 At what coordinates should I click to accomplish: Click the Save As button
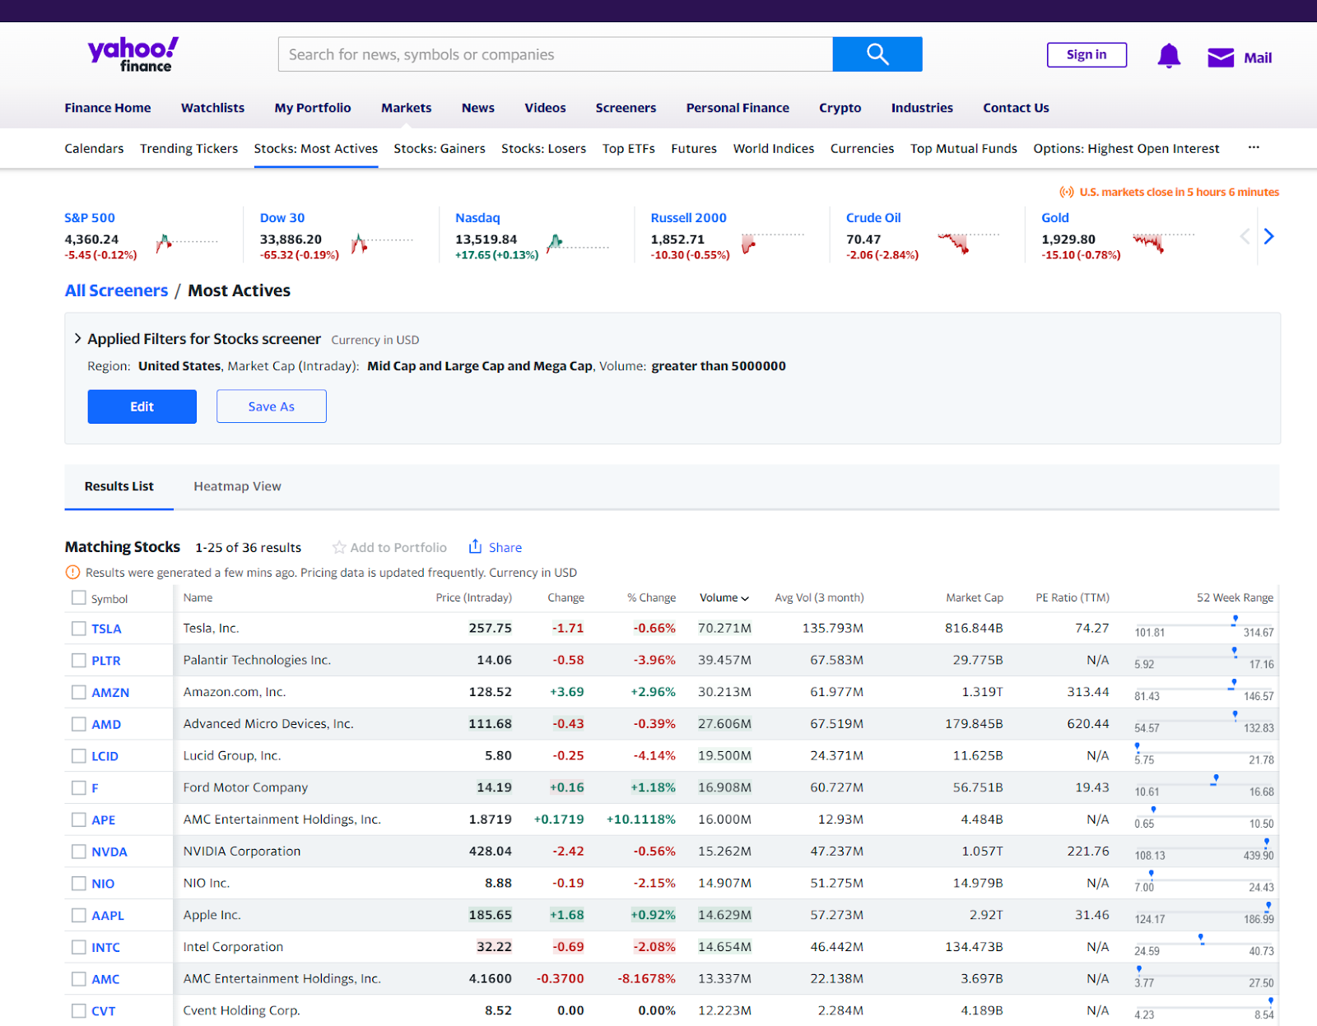[271, 406]
